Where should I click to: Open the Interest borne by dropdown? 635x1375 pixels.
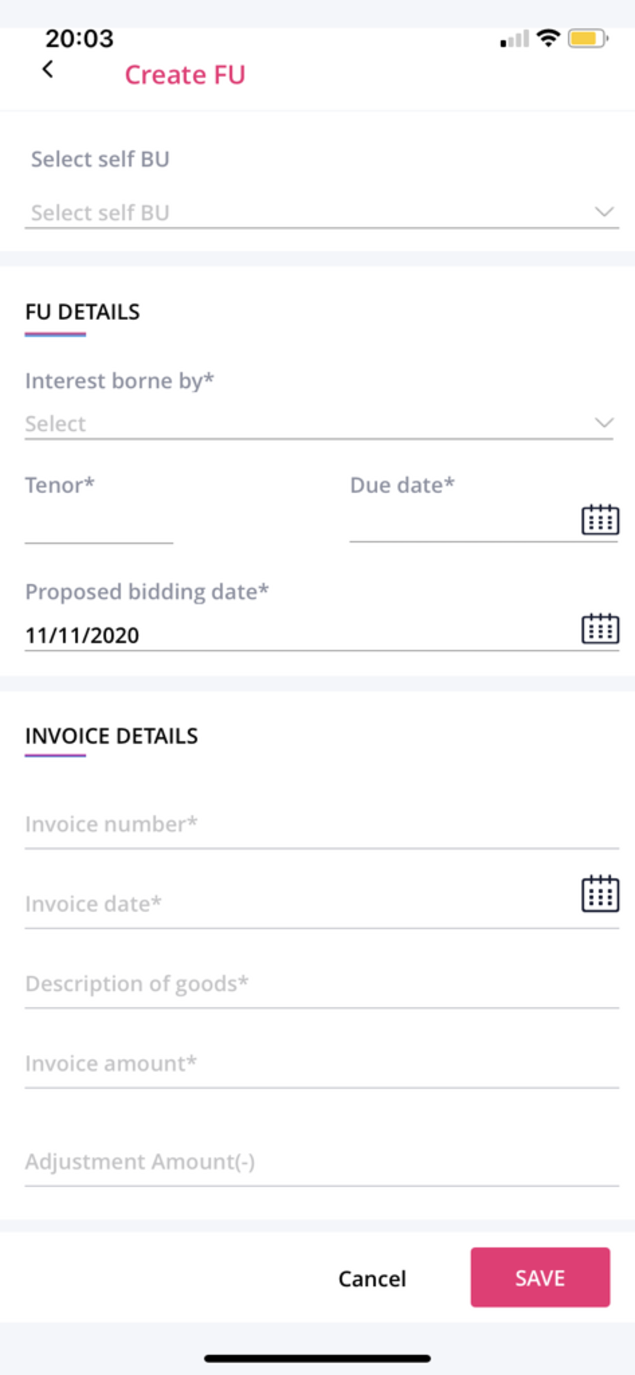tap(319, 424)
